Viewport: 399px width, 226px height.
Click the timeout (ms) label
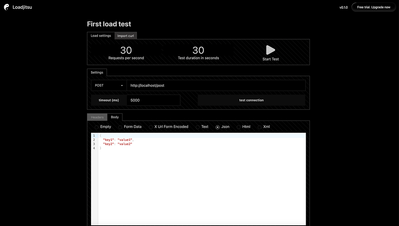[109, 100]
